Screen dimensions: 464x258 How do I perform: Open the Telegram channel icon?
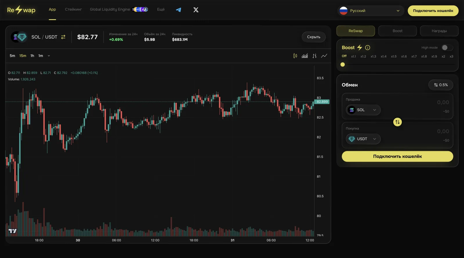coord(179,10)
